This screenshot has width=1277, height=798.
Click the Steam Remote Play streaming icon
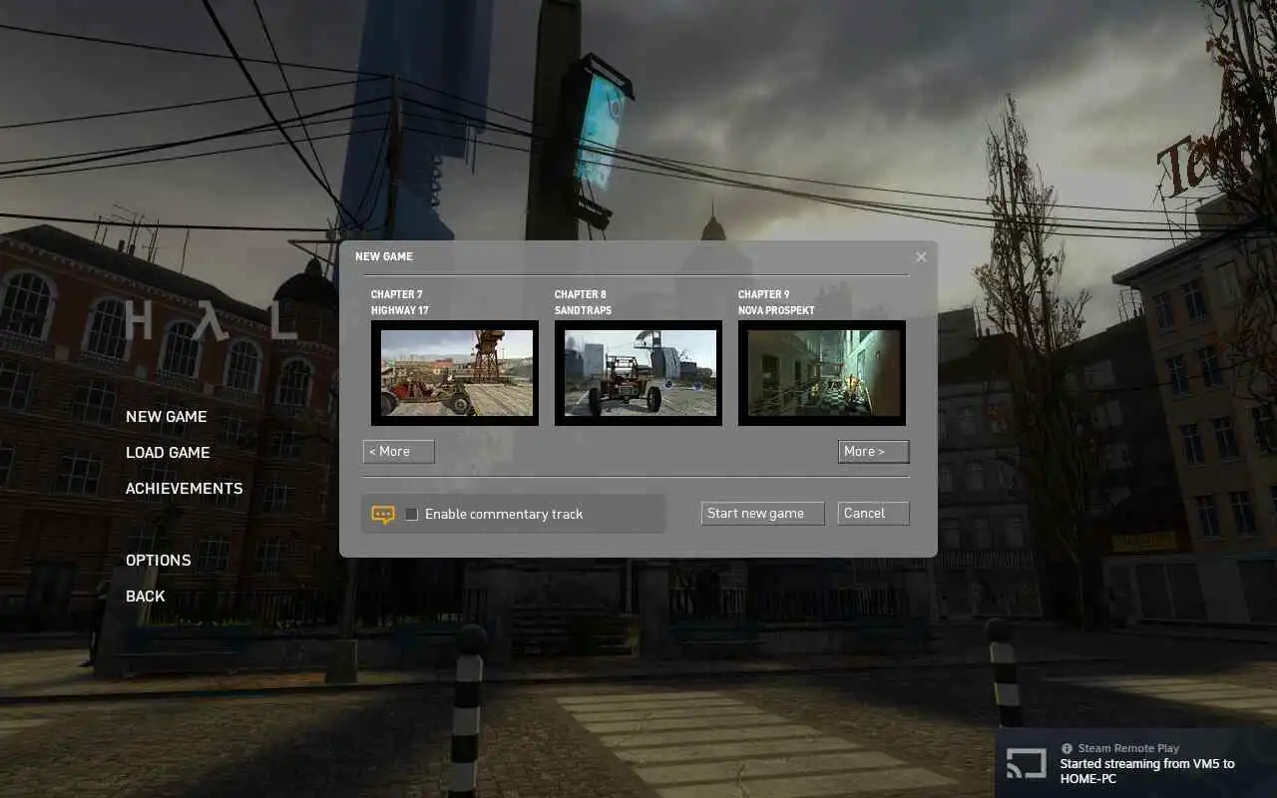[x=1025, y=764]
